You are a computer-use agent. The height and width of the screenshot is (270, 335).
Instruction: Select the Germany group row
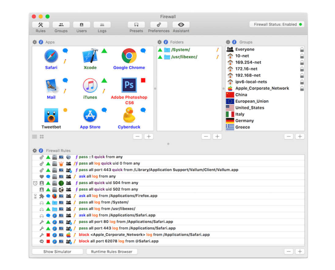point(265,121)
